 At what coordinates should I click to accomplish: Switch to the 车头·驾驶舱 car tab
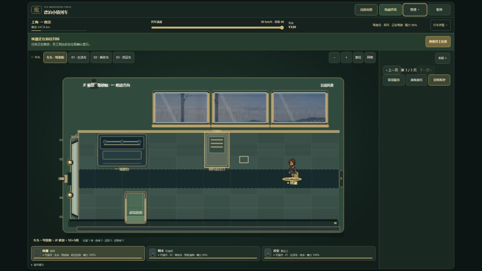[55, 57]
